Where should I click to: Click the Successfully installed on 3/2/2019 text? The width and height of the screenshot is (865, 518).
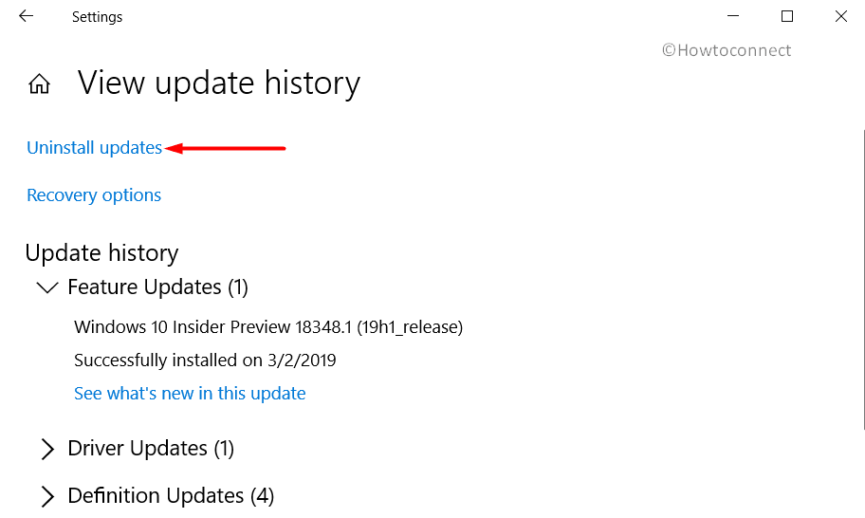(x=205, y=360)
